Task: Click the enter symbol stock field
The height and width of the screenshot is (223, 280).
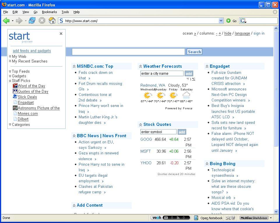Action: click(x=159, y=132)
